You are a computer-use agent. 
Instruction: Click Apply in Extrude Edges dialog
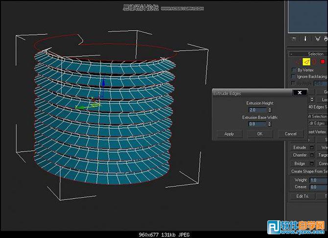coord(229,134)
